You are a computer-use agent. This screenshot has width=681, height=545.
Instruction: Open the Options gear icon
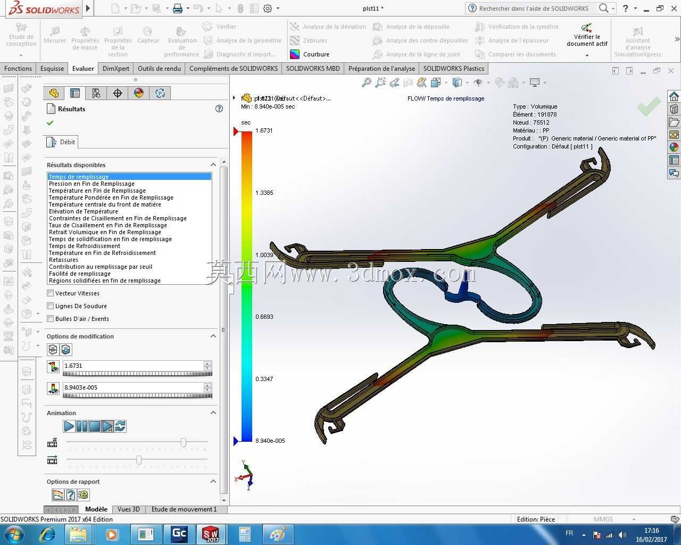pos(268,9)
